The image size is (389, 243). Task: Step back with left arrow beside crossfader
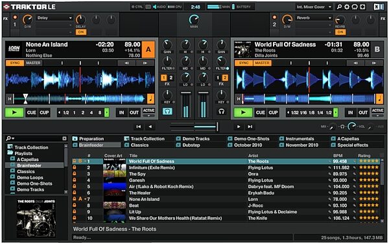(x=150, y=127)
